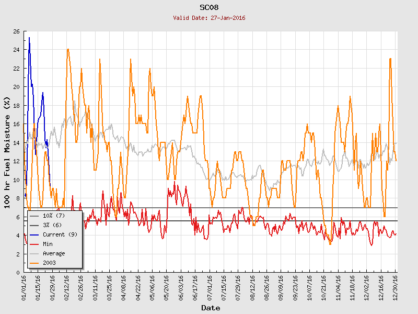The image size is (418, 314).
Task: Click the peak of the blue Current line
Action: [29, 38]
